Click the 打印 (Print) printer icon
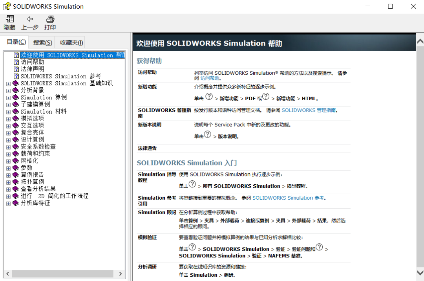This screenshot has width=424, height=281. point(50,19)
